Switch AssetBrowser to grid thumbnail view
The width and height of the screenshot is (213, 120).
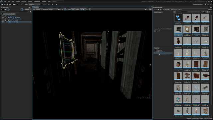207,12
